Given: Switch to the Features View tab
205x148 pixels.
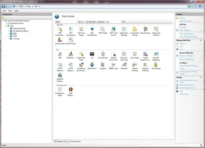Looking at the screenshot, I should point(60,142).
